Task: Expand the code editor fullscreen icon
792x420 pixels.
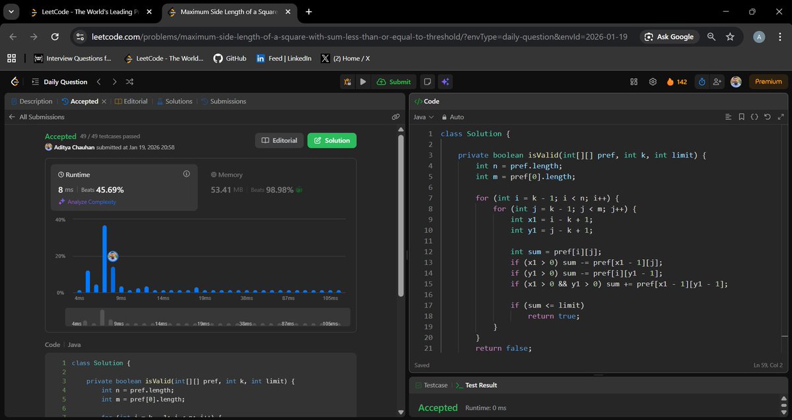Action: pyautogui.click(x=781, y=117)
